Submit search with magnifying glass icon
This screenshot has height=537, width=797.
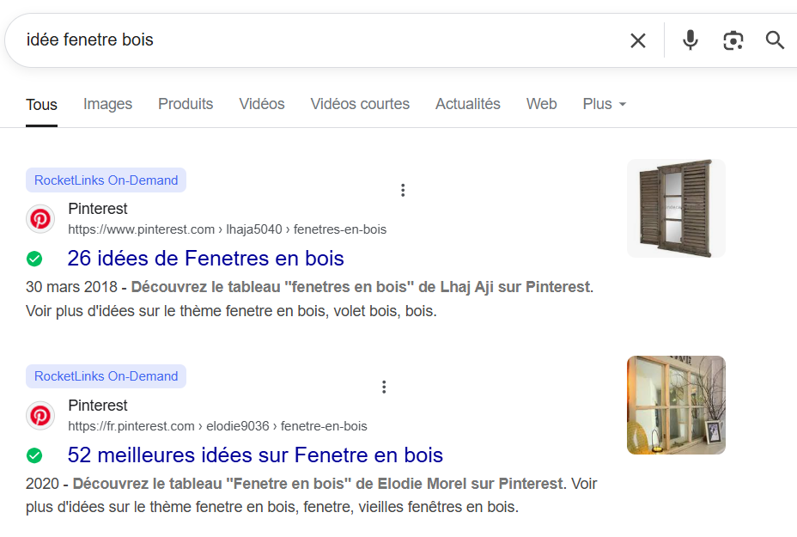tap(775, 40)
